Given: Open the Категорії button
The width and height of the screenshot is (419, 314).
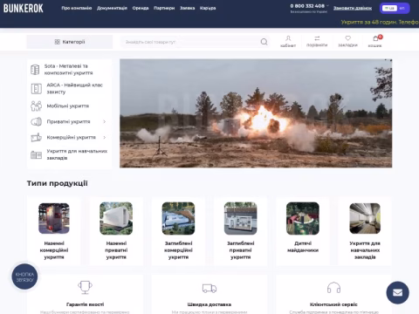Looking at the screenshot, I should pos(70,42).
